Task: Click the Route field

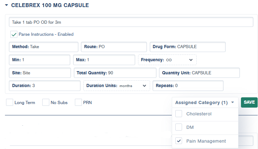Action: tap(114, 47)
